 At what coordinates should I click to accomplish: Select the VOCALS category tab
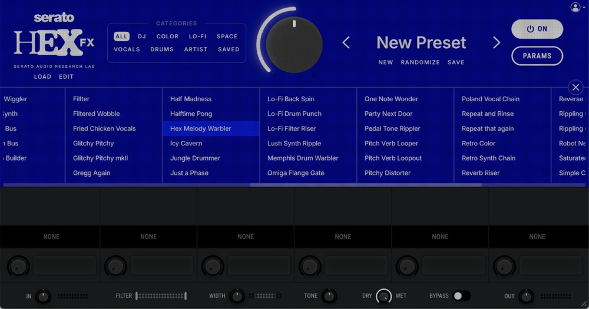127,49
